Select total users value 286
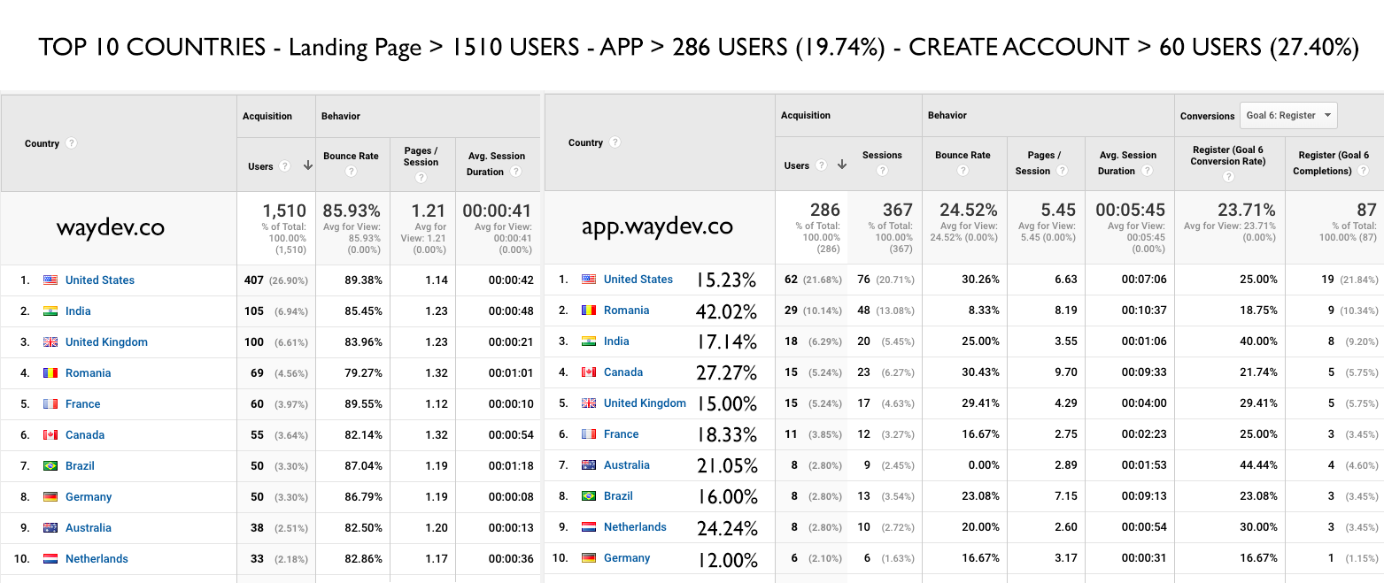The width and height of the screenshot is (1384, 583). tap(824, 211)
